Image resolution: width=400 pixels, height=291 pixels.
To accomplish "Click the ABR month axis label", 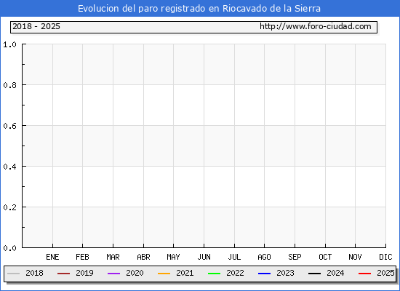I will coord(143,257).
